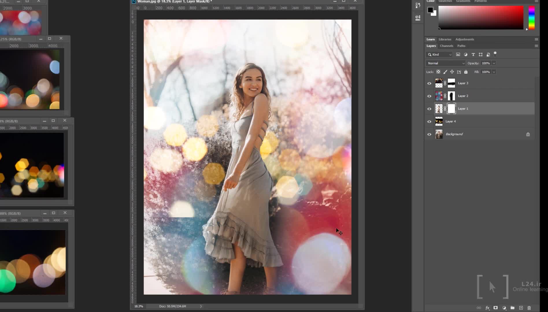Click the Libraries panel tab
This screenshot has width=548, height=312.
445,39
